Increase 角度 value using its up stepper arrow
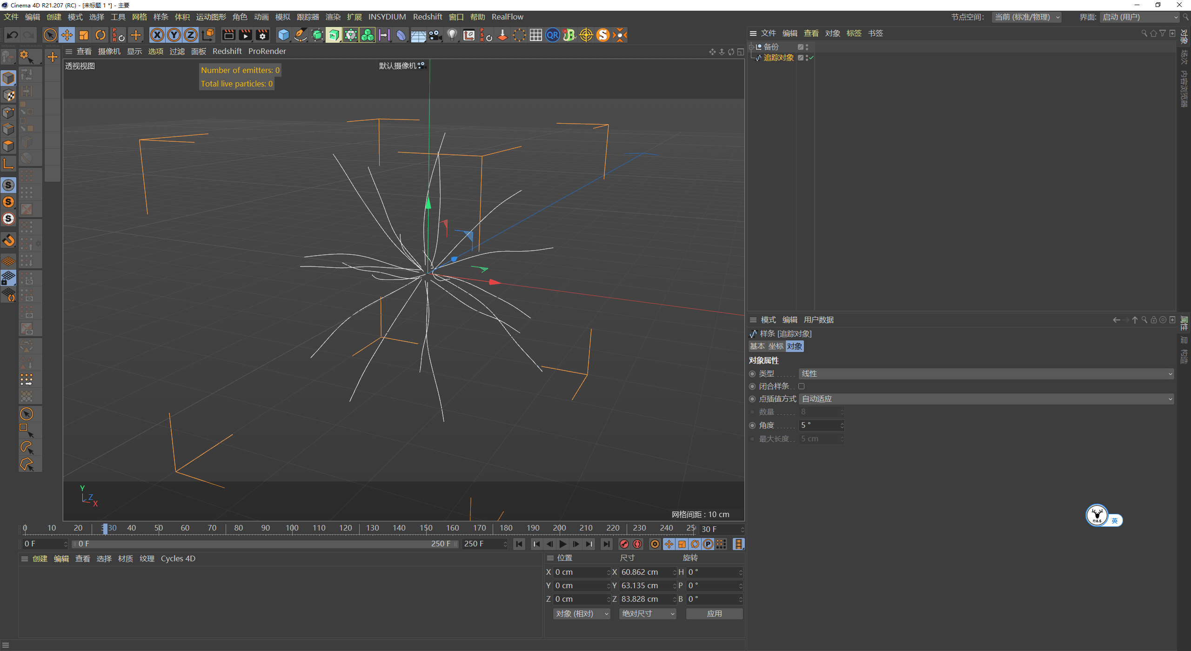The image size is (1191, 651). click(x=841, y=423)
